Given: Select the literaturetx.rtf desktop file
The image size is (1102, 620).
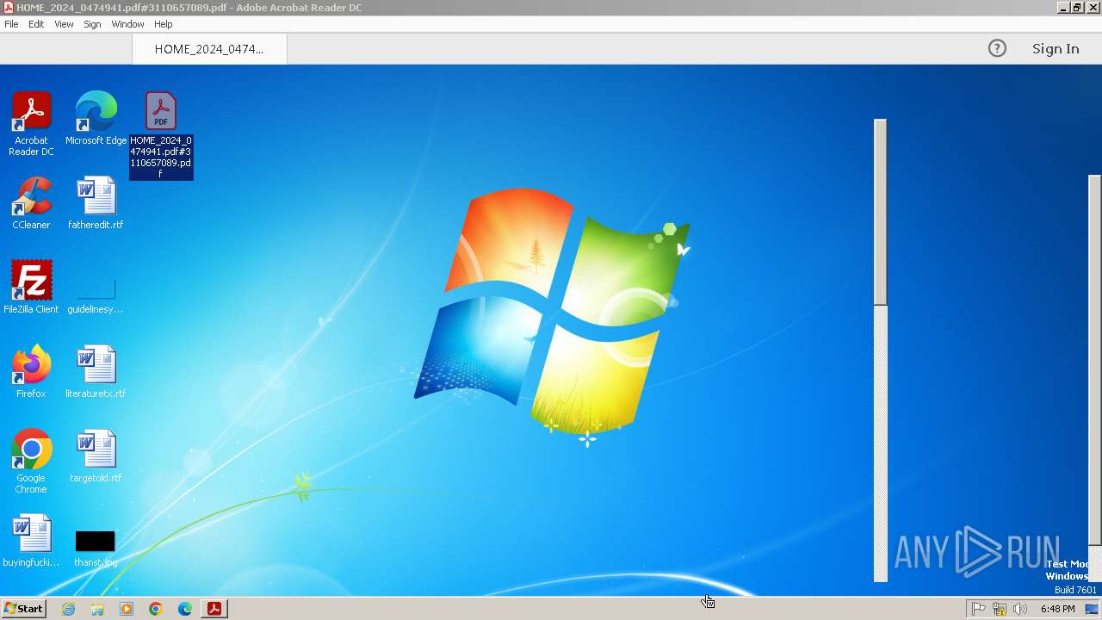Looking at the screenshot, I should pos(96,372).
